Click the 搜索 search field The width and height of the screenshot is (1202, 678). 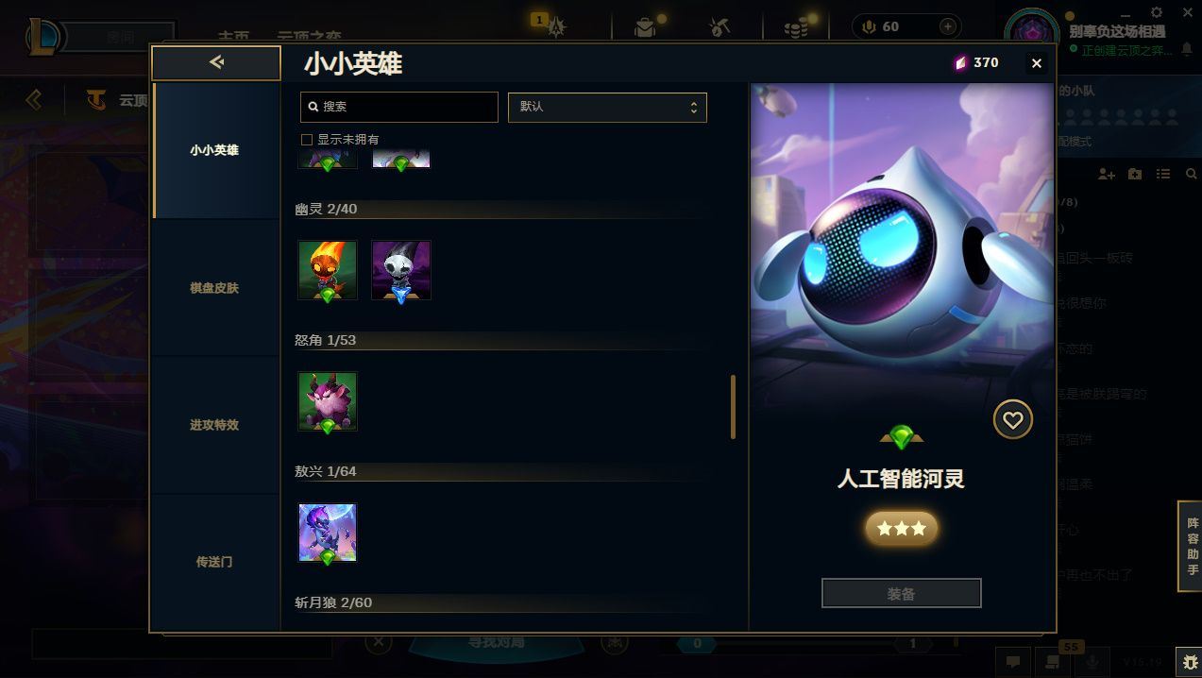tap(398, 107)
